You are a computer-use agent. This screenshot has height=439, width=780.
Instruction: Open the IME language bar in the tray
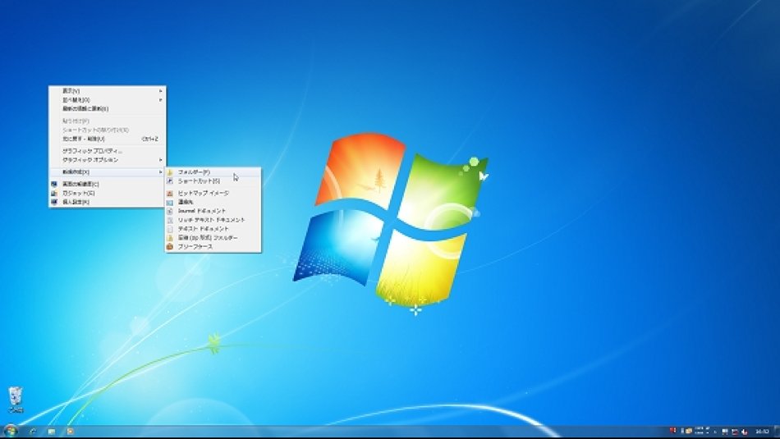pos(695,431)
